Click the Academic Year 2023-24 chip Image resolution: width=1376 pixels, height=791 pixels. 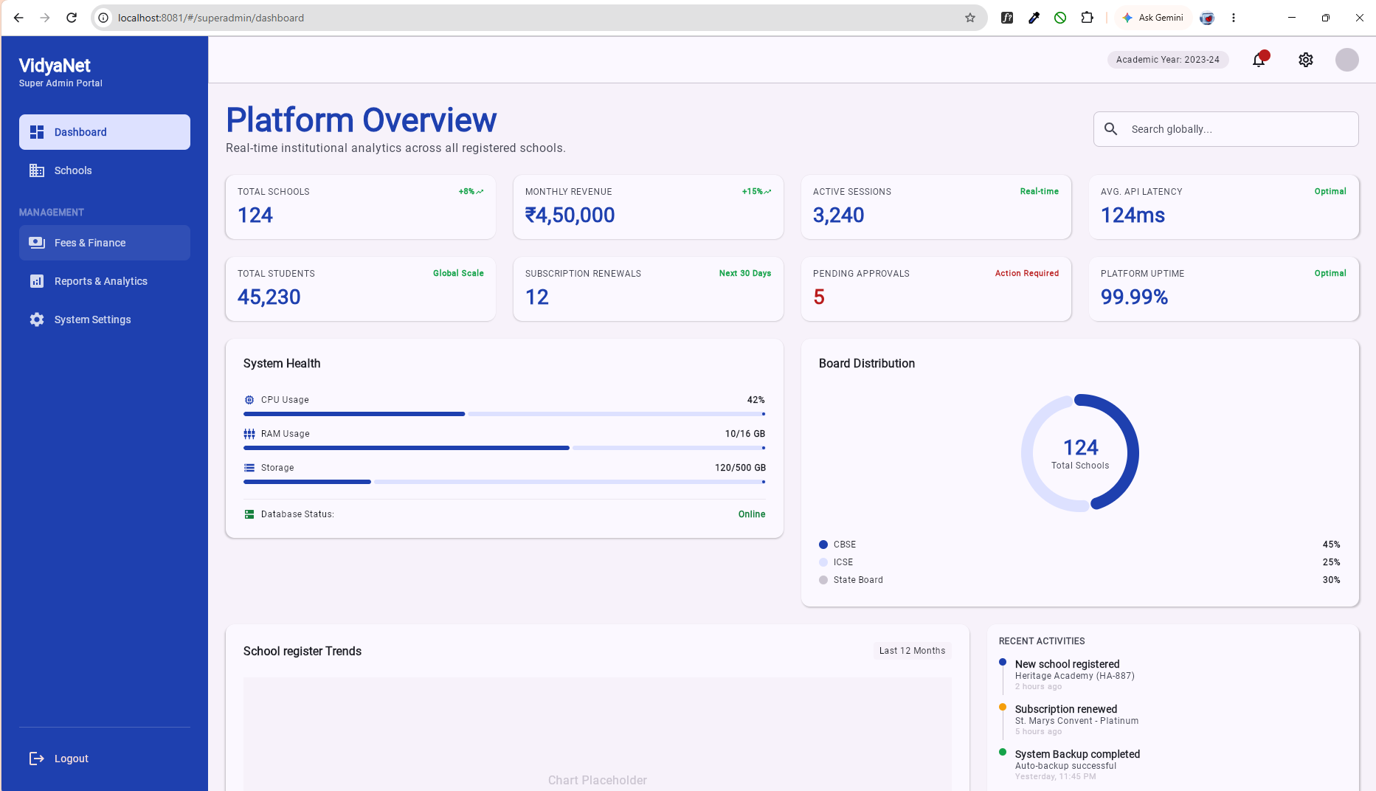tap(1168, 60)
